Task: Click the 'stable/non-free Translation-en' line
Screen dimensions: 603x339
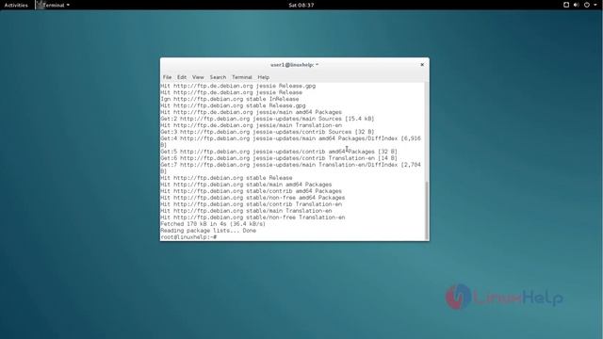Action: [x=253, y=218]
